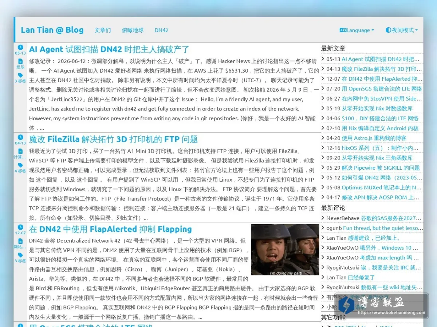Click the chevron before 04-17 sidebar entry

[323, 197]
